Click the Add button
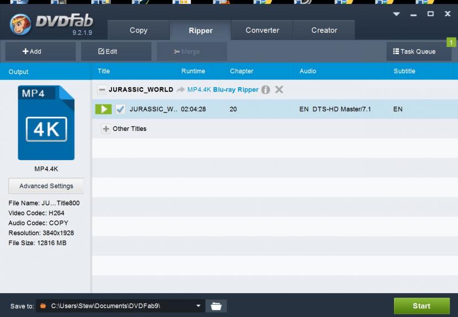 40,51
